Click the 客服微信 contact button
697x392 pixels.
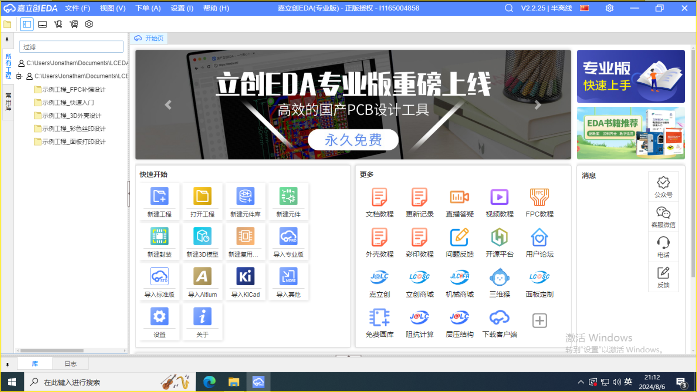(x=663, y=217)
